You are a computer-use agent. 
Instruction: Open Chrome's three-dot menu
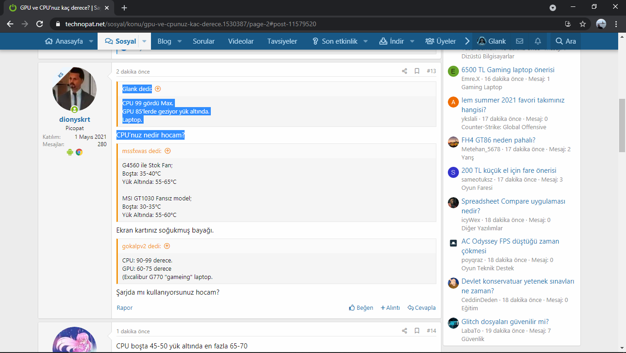coord(616,24)
